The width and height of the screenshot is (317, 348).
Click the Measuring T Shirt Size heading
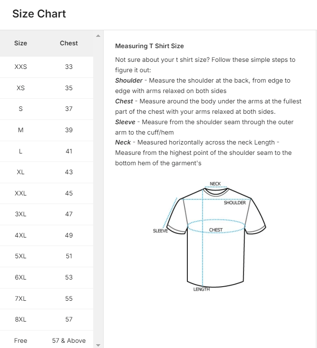tap(150, 46)
